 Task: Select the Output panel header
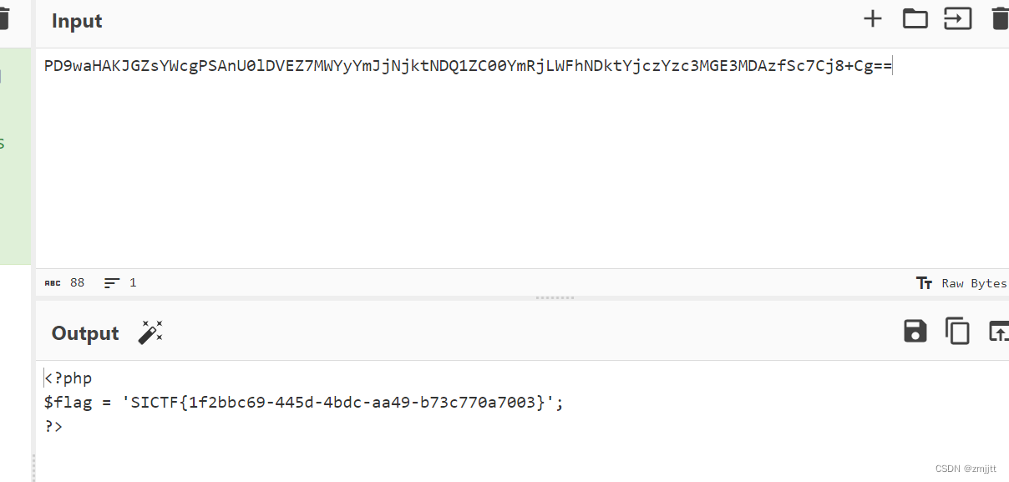coord(84,332)
